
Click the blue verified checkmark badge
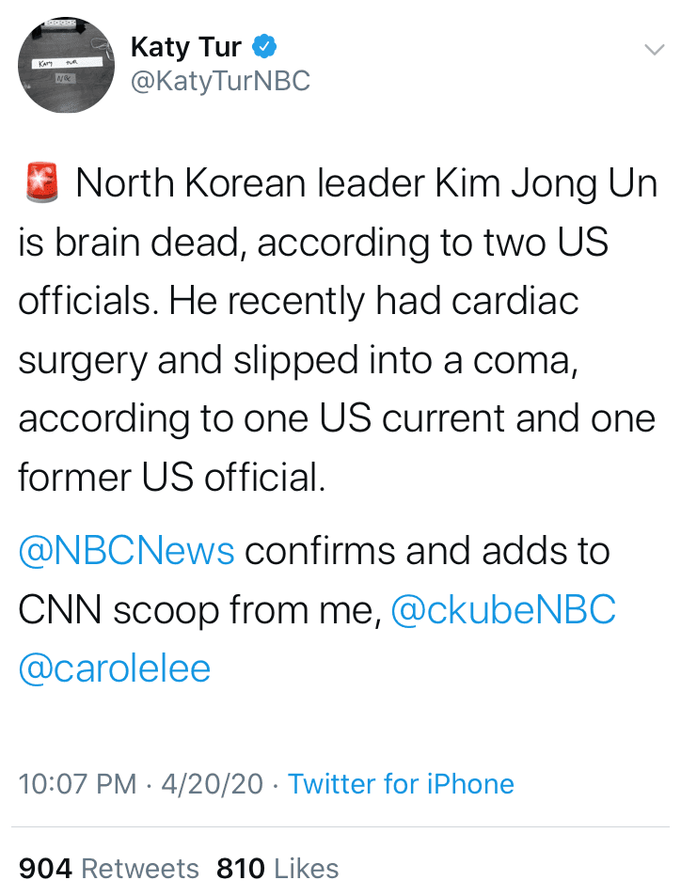265,45
